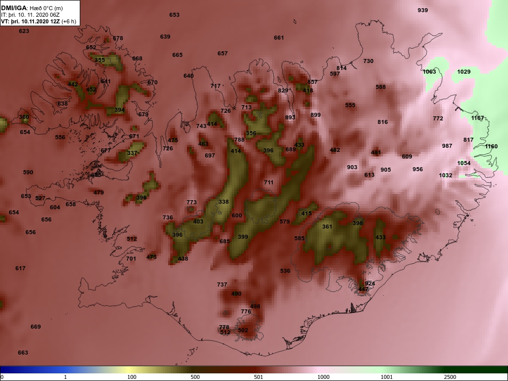Select the 600 map value
Image resolution: width=508 pixels, height=381 pixels.
pos(237,215)
